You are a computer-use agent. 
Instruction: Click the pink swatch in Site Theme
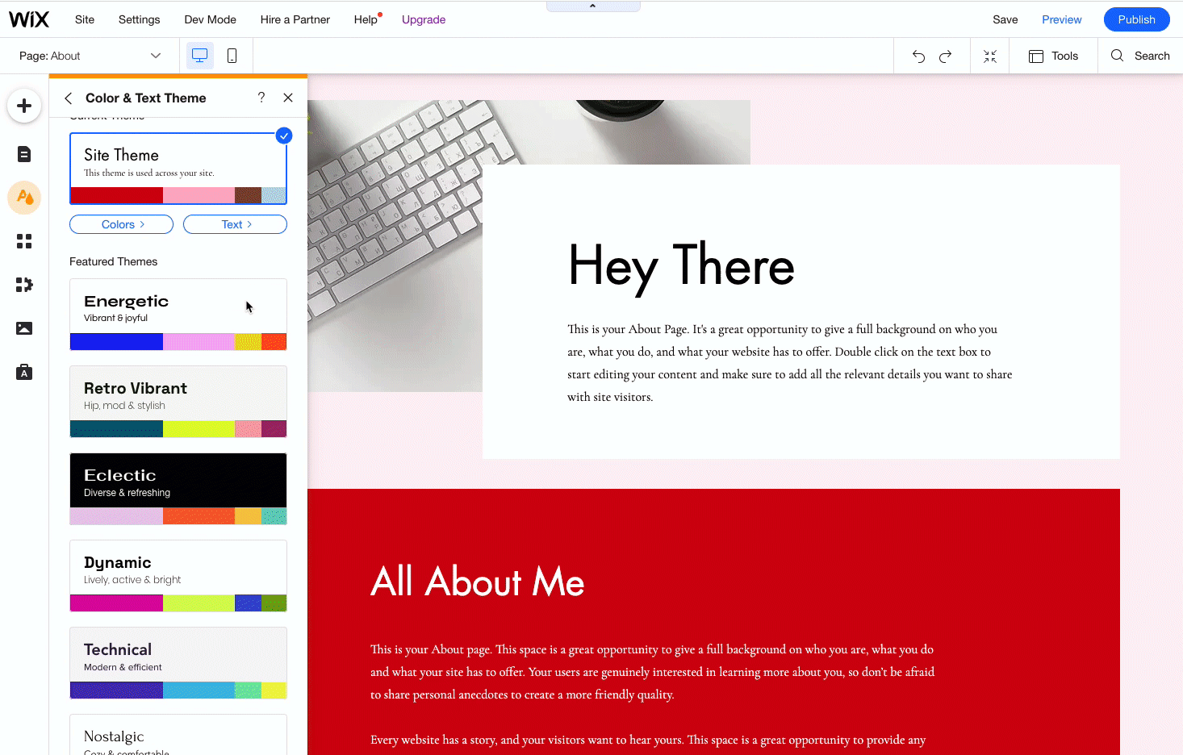point(199,195)
